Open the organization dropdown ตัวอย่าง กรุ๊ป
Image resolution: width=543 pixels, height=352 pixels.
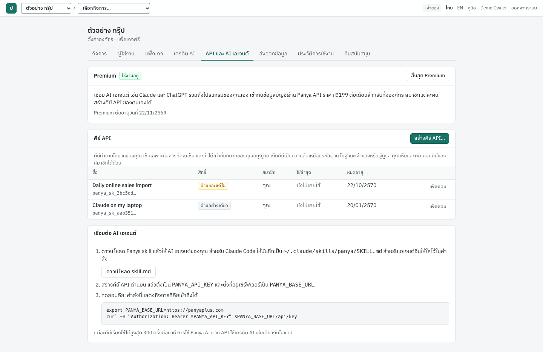pyautogui.click(x=46, y=8)
